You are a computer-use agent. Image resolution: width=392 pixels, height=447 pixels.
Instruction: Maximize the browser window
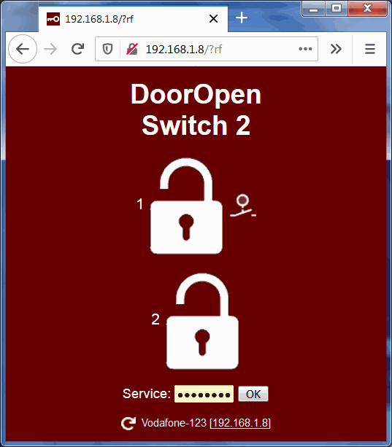337,8
